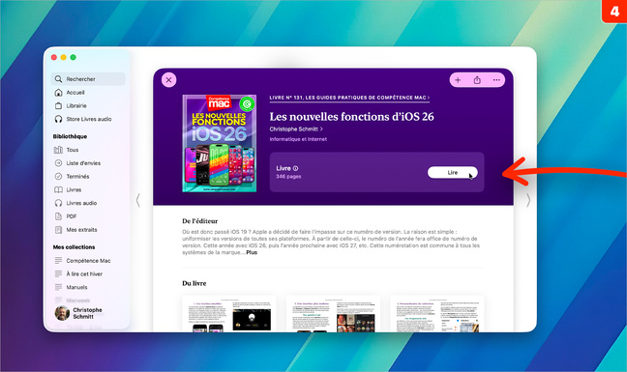The height and width of the screenshot is (372, 627).
Task: Click the Du livre heading
Action: tap(194, 283)
